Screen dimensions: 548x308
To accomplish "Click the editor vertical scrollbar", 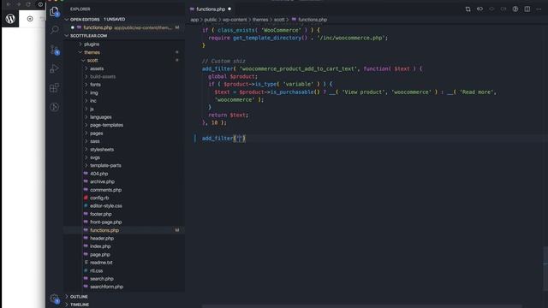I will (x=545, y=269).
